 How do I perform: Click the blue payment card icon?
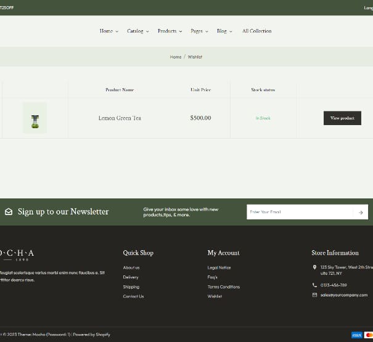click(x=356, y=335)
